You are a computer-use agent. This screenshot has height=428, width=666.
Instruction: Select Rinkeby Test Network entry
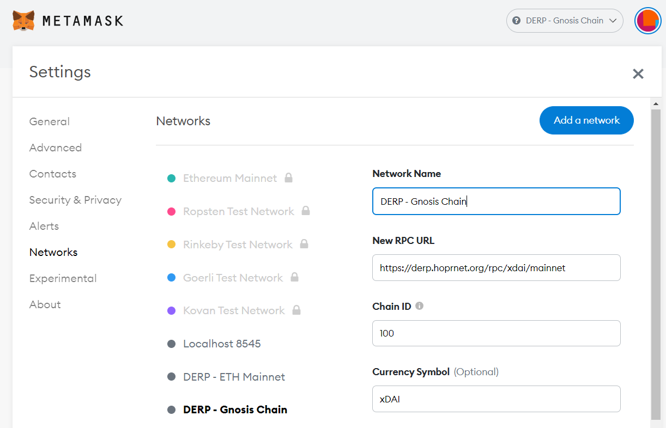[x=238, y=244]
